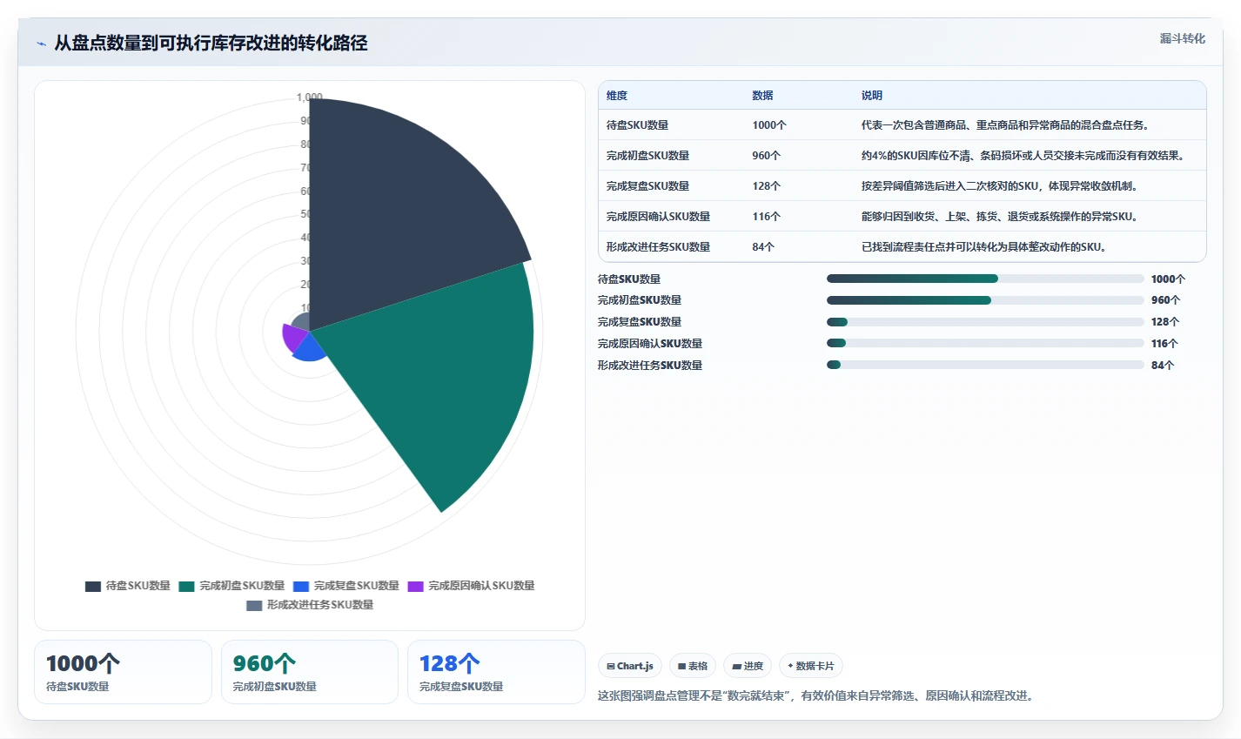Click the 1000个 value in the table
The height and width of the screenshot is (739, 1241).
pyautogui.click(x=769, y=125)
